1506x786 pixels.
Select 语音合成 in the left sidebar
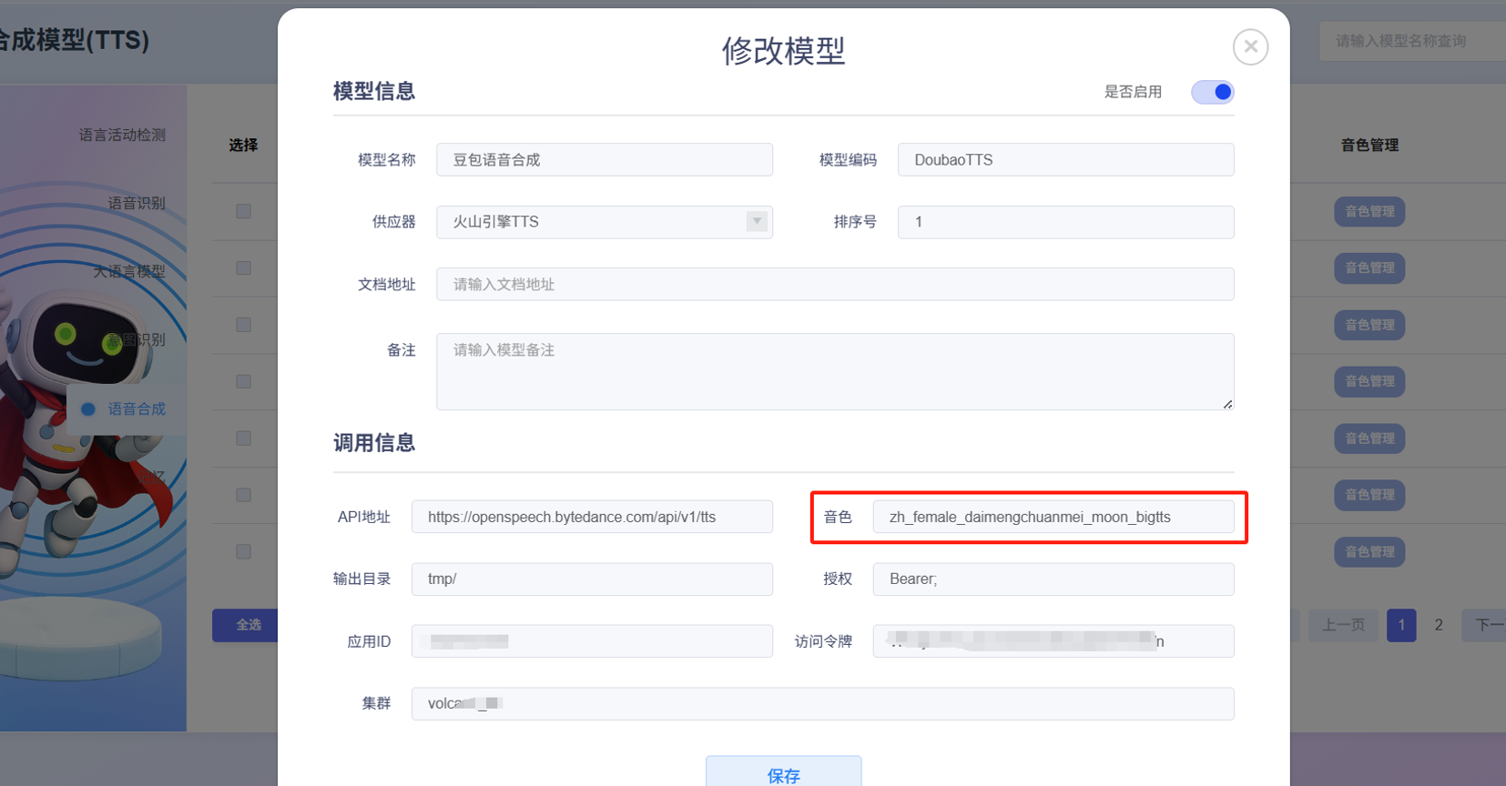(137, 409)
